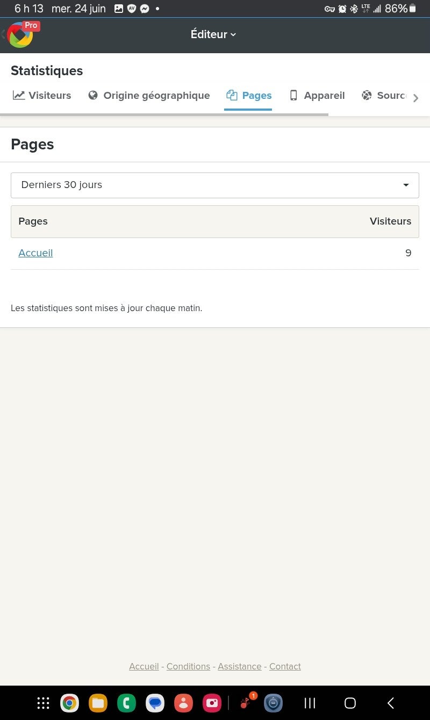Open the Assistance footer link
Image resolution: width=430 pixels, height=720 pixels.
239,666
